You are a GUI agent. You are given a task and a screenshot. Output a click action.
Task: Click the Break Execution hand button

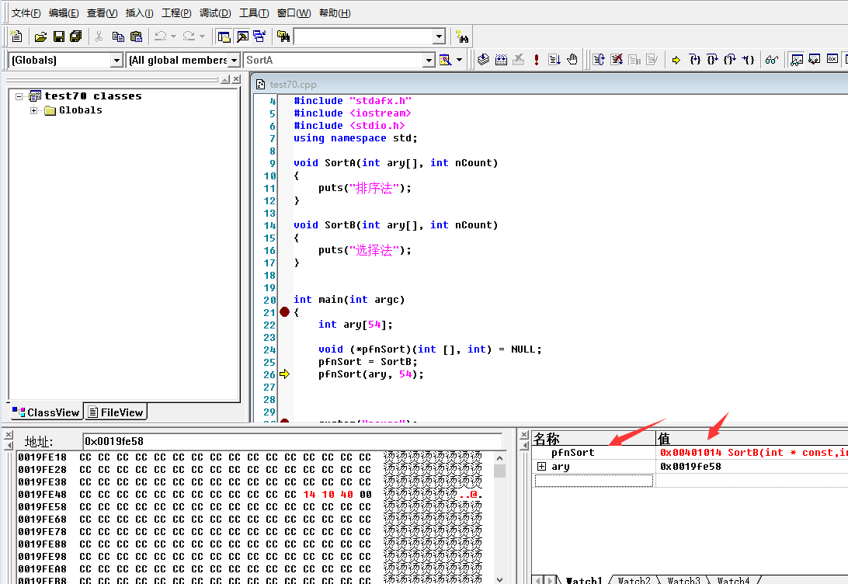tap(573, 61)
